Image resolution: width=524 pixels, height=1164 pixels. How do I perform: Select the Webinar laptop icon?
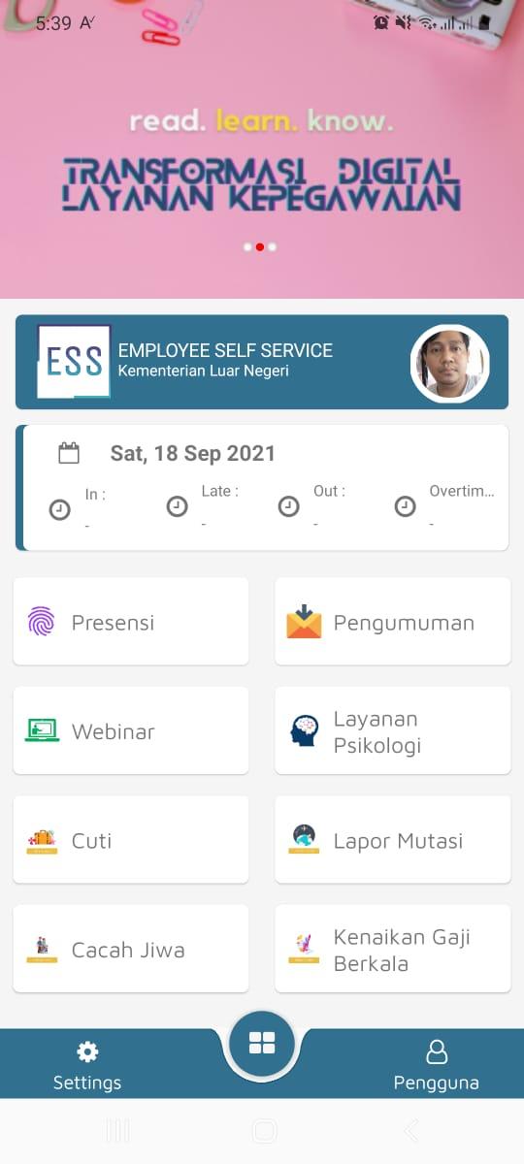[42, 731]
